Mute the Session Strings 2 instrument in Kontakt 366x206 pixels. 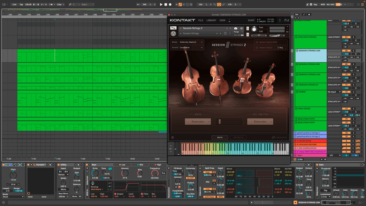coord(247,34)
